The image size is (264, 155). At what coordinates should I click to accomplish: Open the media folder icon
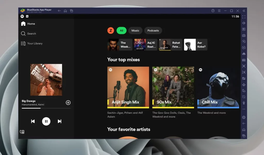point(244,78)
